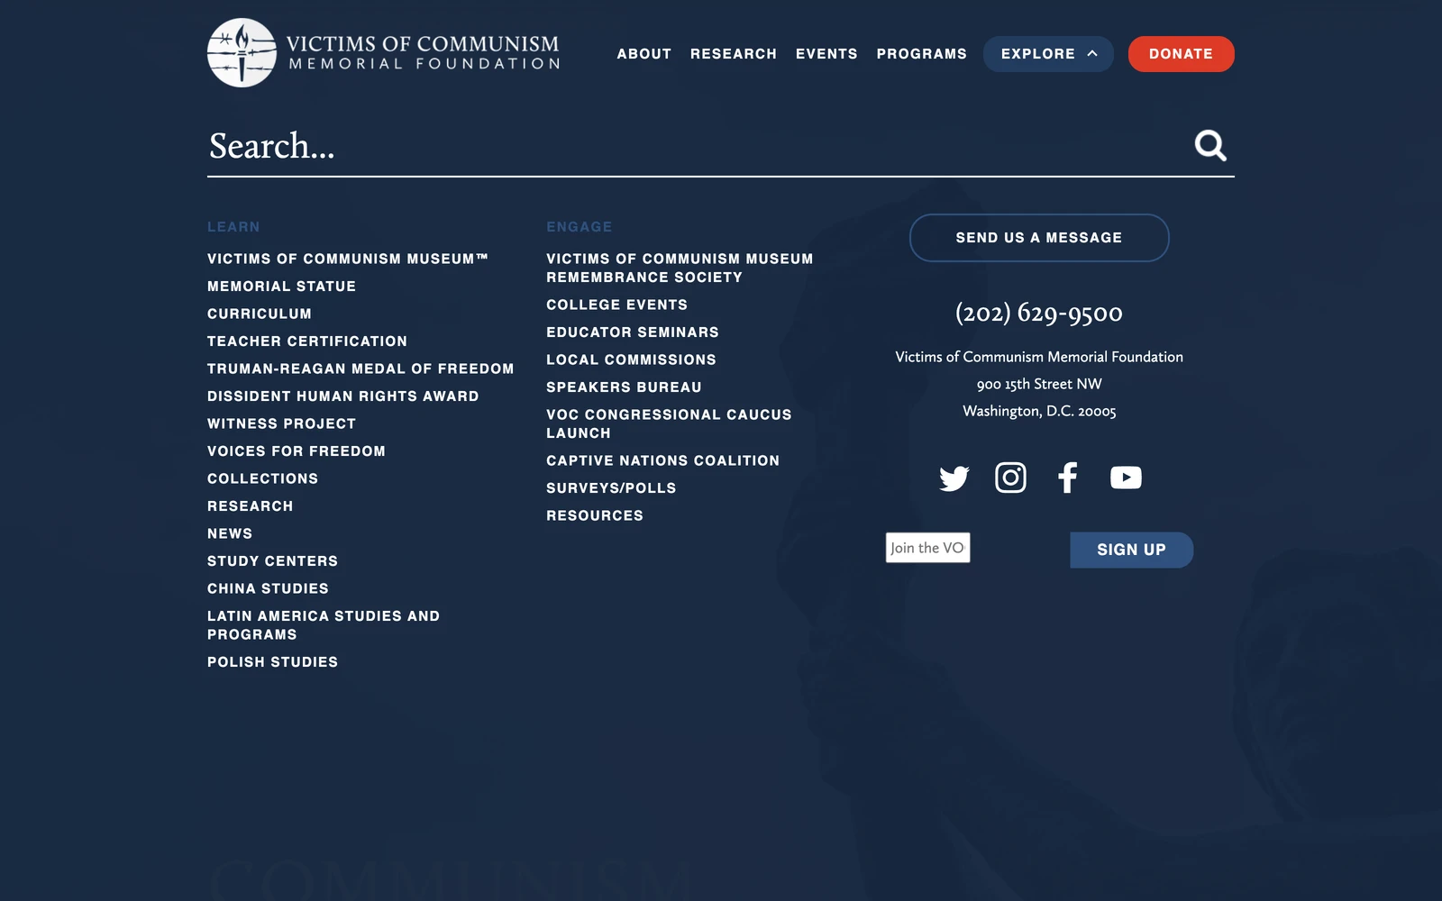The width and height of the screenshot is (1442, 901).
Task: Open Victims of Communism Museum™ link
Action: coord(348,259)
